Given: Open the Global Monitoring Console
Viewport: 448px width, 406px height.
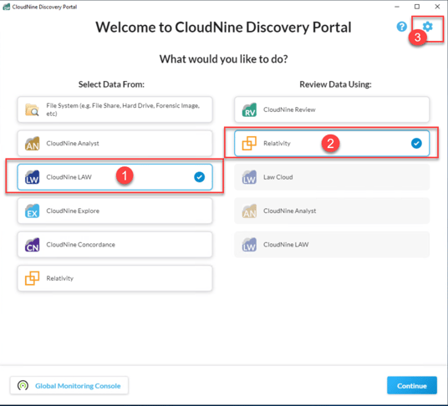Looking at the screenshot, I should (69, 386).
